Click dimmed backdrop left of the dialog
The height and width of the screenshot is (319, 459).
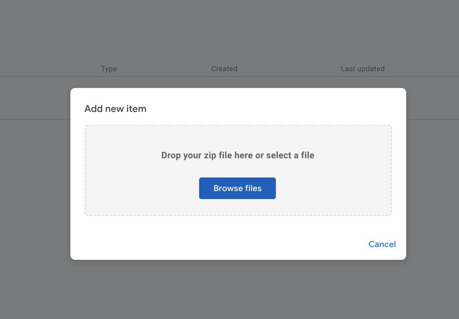[35, 180]
